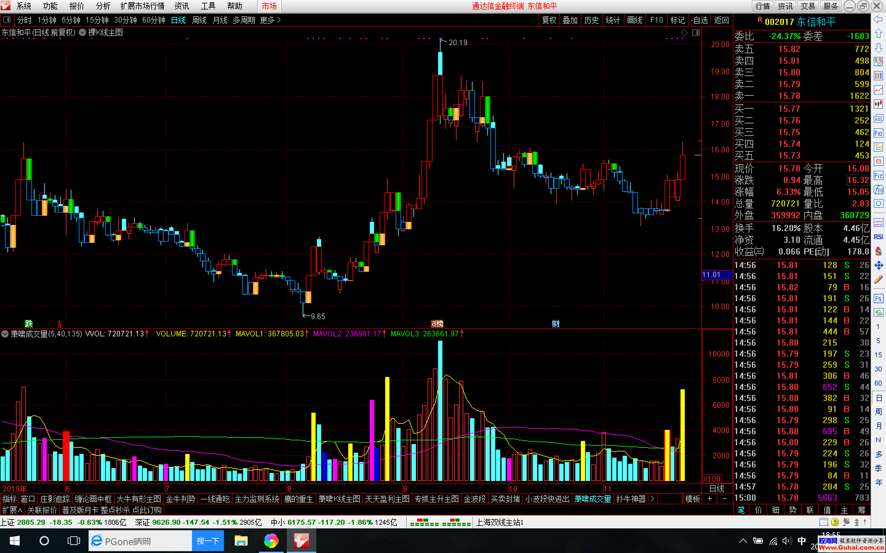Open Windows Start button
The image size is (886, 553).
click(x=15, y=541)
